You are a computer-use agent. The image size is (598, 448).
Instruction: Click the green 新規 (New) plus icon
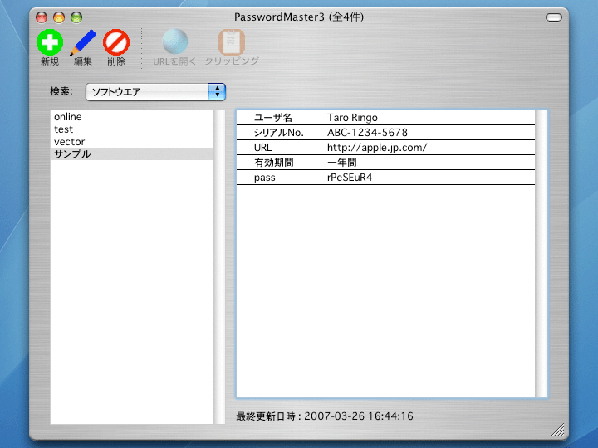coord(50,42)
